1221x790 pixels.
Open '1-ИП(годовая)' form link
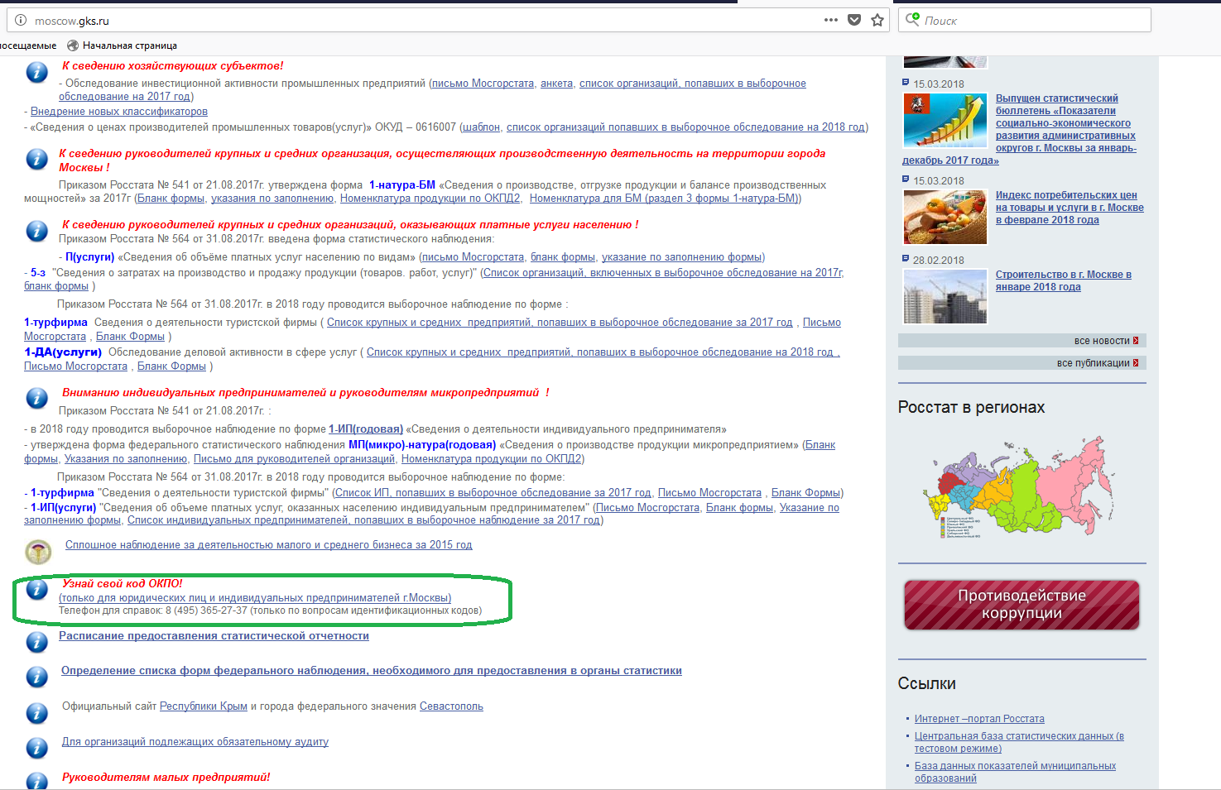coord(366,429)
